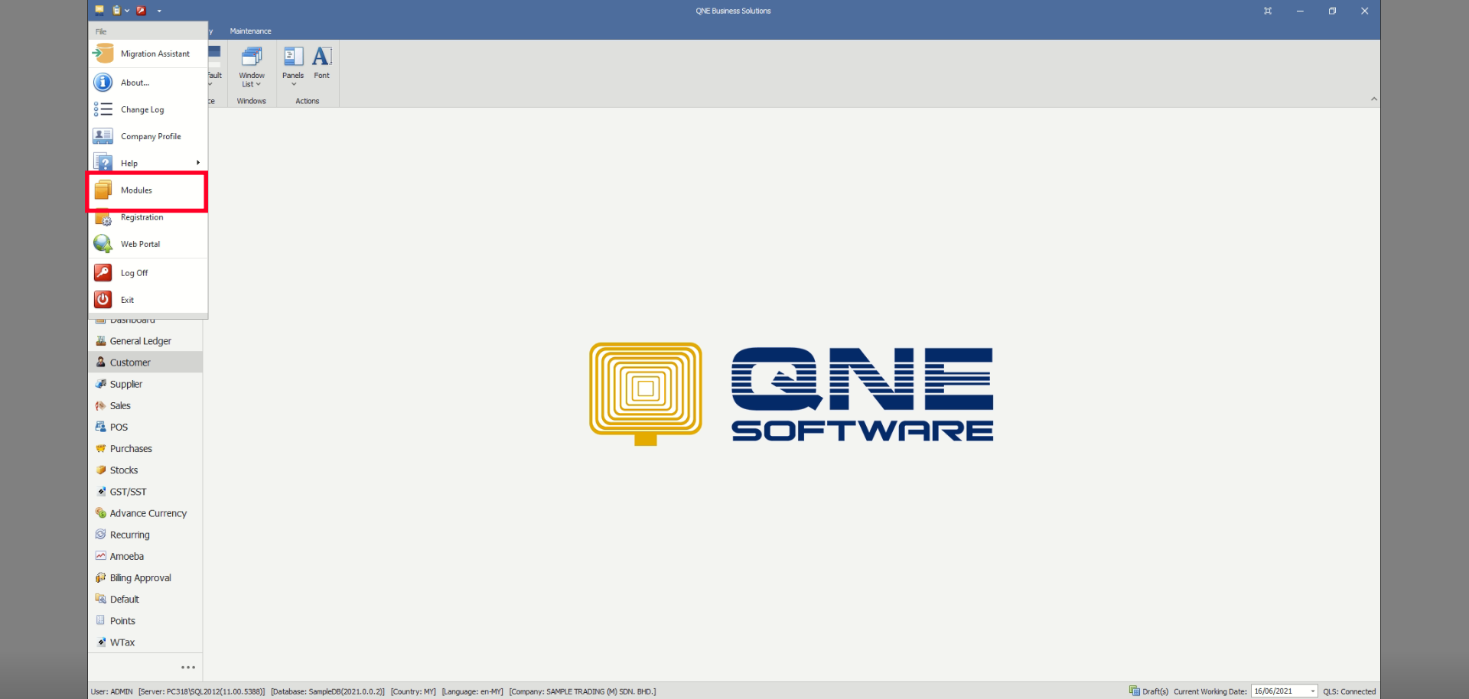The height and width of the screenshot is (699, 1469).
Task: Select Recurring in the navigation pane
Action: point(145,535)
